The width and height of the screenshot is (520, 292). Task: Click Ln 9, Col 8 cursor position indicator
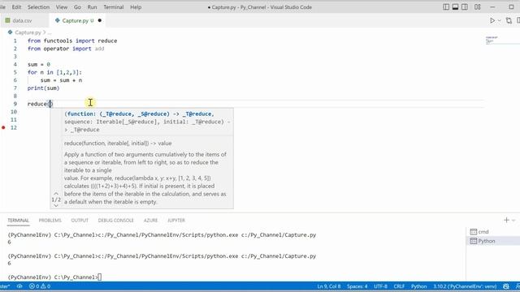(328, 286)
